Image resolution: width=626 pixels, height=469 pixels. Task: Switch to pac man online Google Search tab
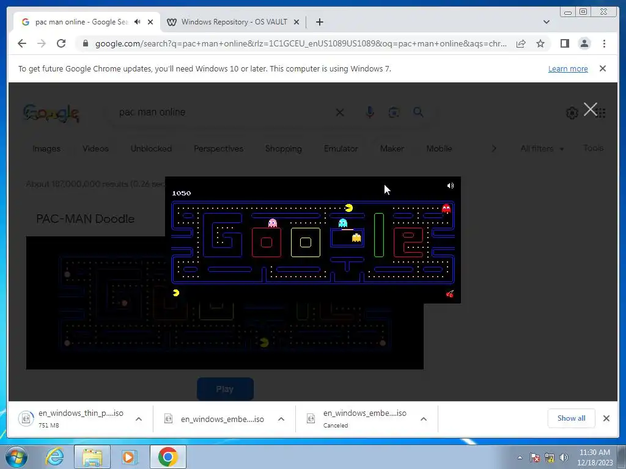[x=81, y=22]
